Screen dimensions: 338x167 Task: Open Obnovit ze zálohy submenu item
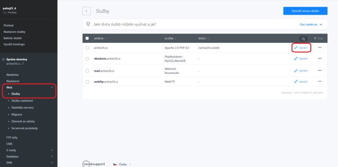click(23, 121)
